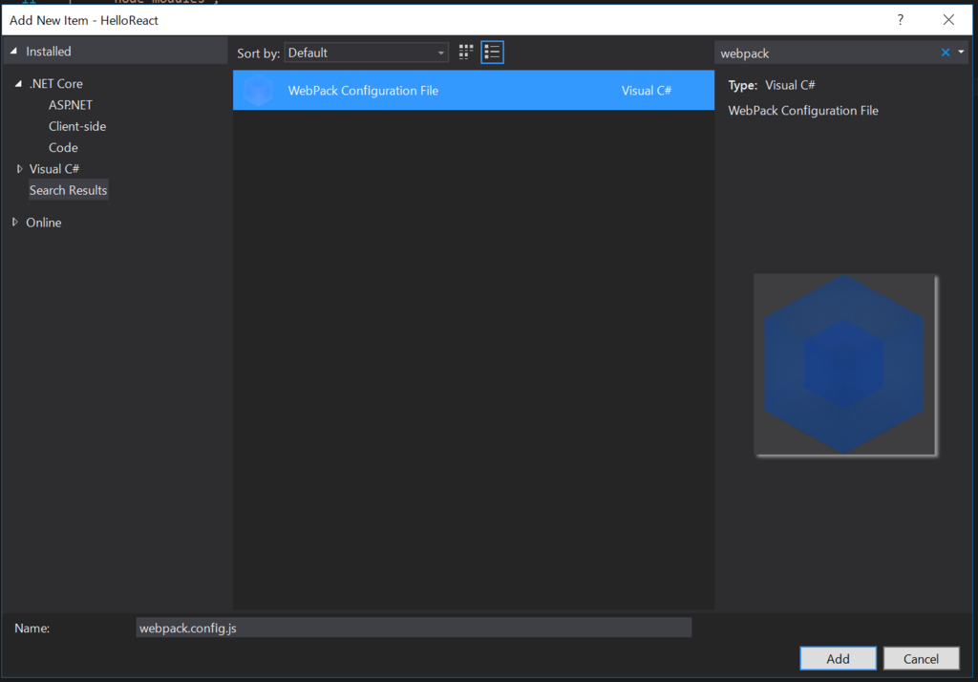Screen dimensions: 978x682
Task: Open the Sort by Default dropdown
Action: click(x=366, y=53)
